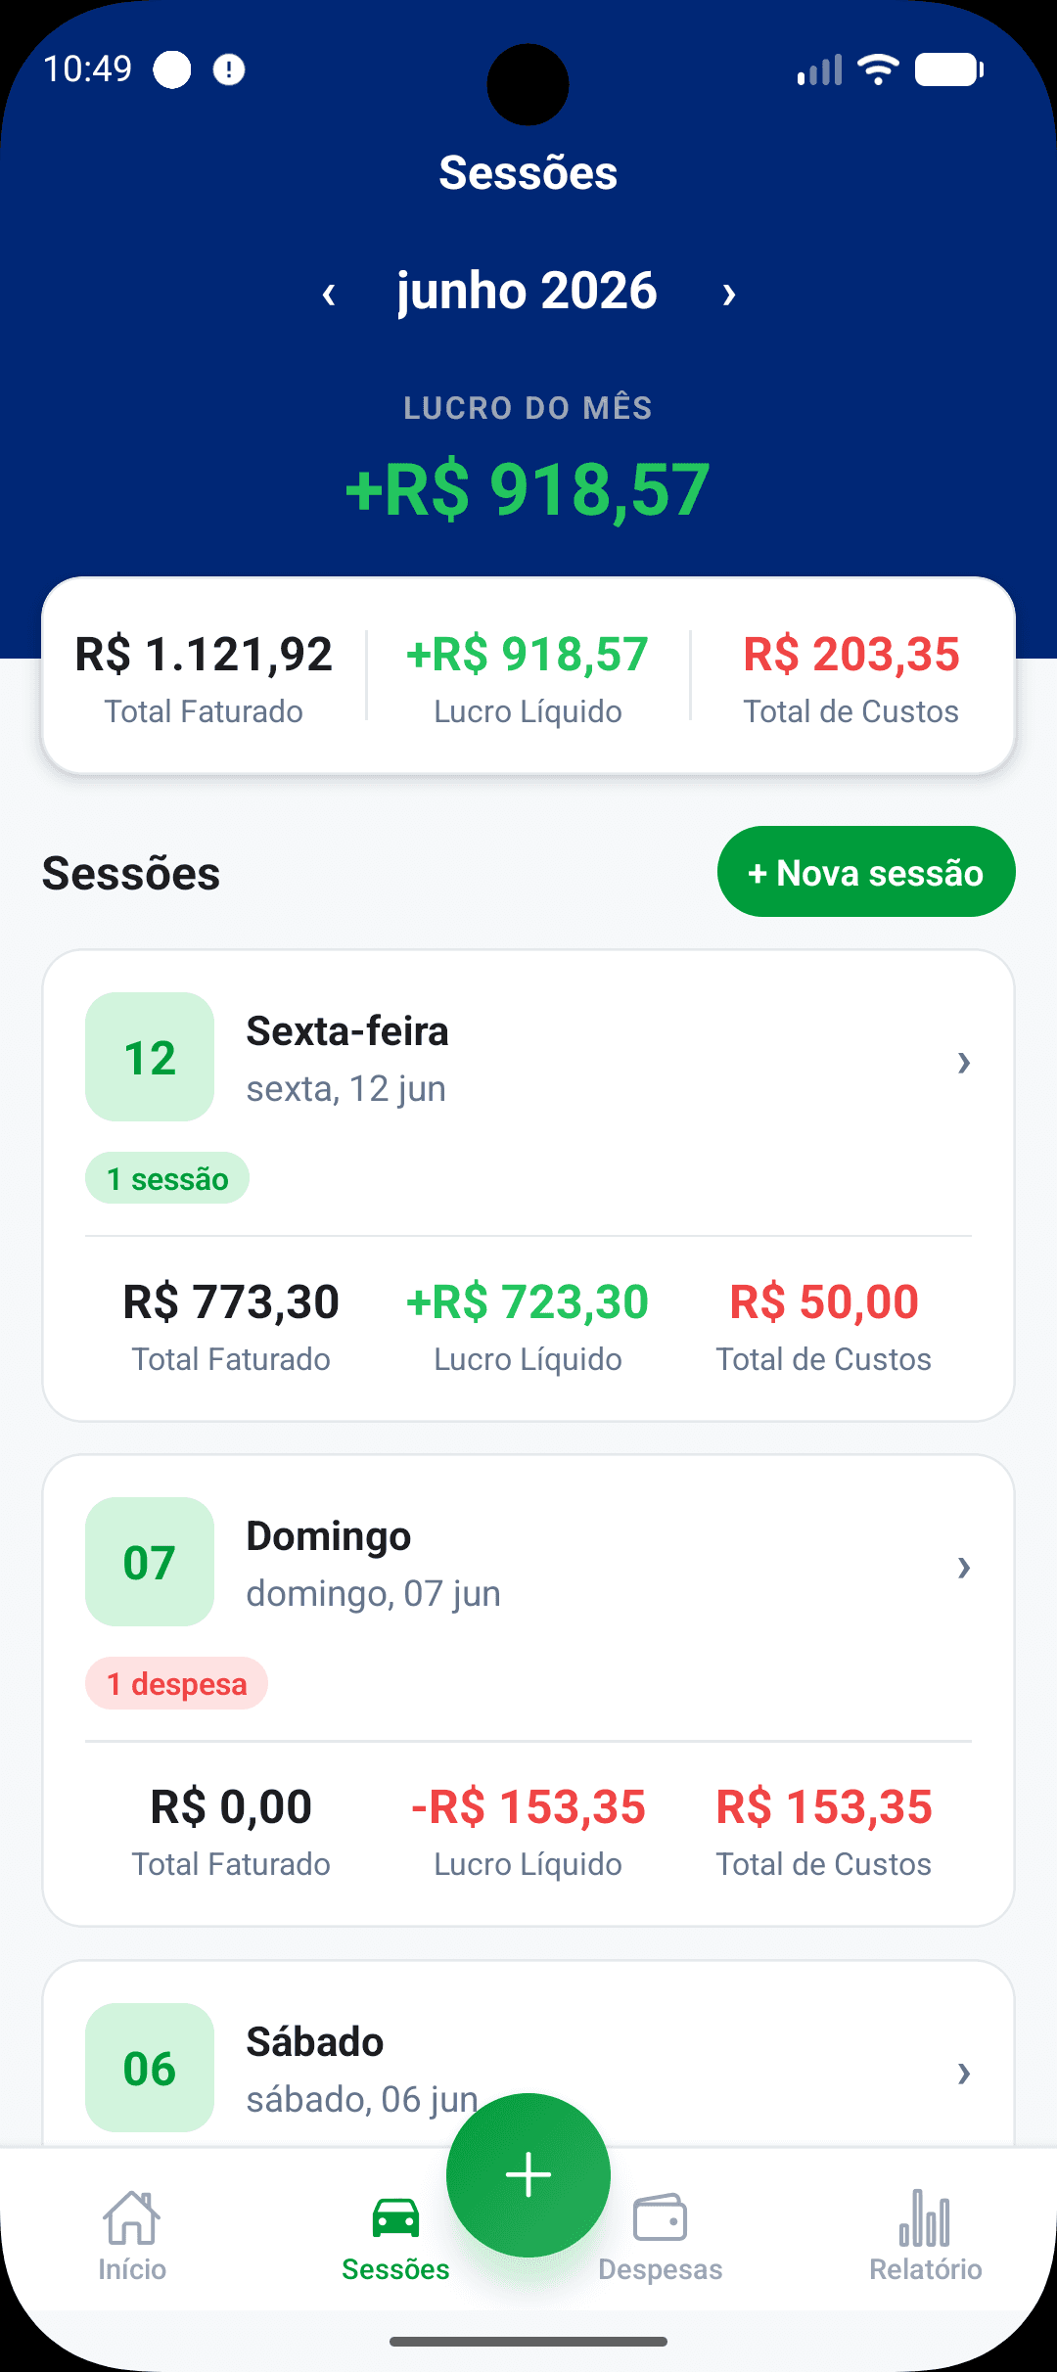Tap the day 12 date tile
The image size is (1057, 2372).
tap(150, 1057)
